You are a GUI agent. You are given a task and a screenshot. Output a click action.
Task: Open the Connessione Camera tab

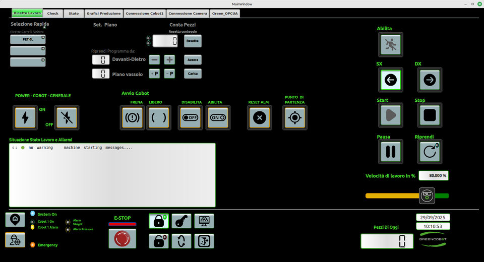tap(188, 14)
